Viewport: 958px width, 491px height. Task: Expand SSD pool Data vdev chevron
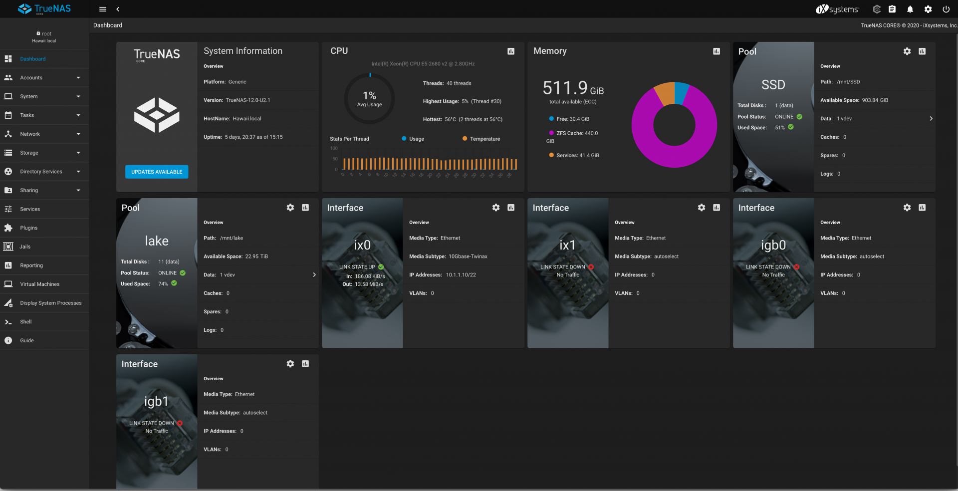(931, 119)
